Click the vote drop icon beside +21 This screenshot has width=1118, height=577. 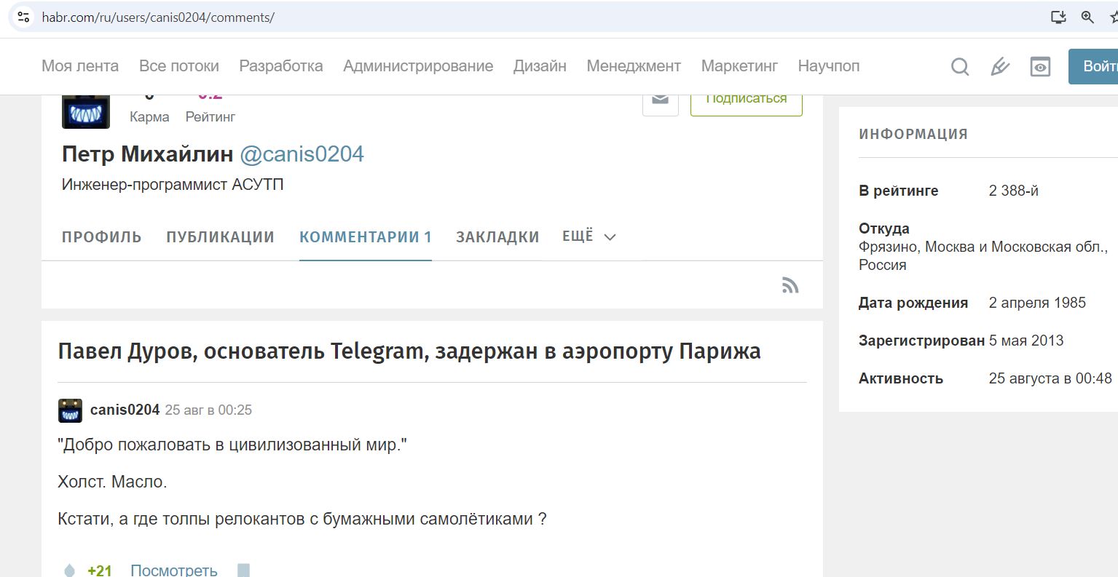pos(69,570)
